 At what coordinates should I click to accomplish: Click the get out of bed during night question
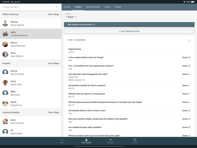pos(94,135)
